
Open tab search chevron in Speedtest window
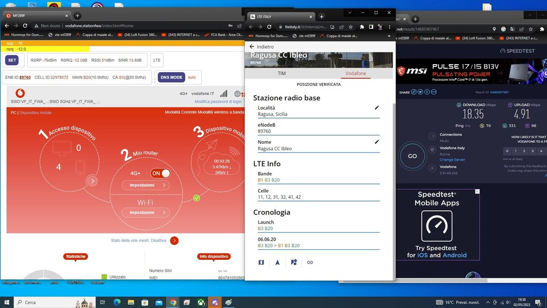point(529,15)
